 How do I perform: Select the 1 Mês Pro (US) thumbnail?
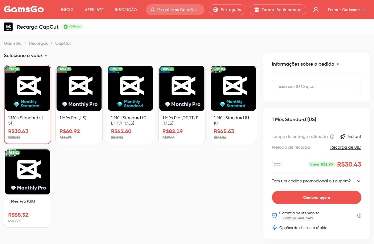79,88
